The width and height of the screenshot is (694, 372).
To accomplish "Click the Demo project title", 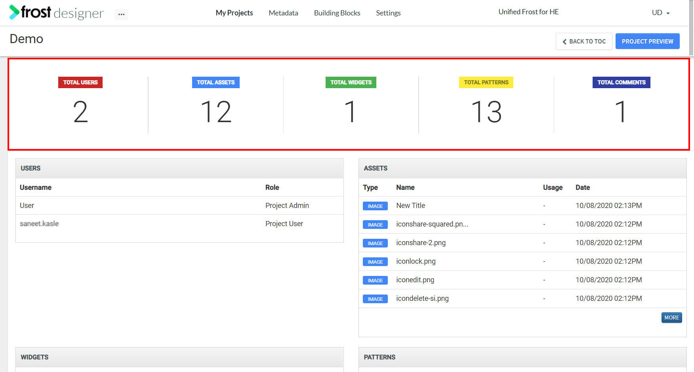I will tap(27, 39).
